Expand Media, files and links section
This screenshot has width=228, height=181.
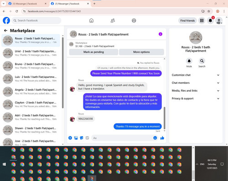196,91
